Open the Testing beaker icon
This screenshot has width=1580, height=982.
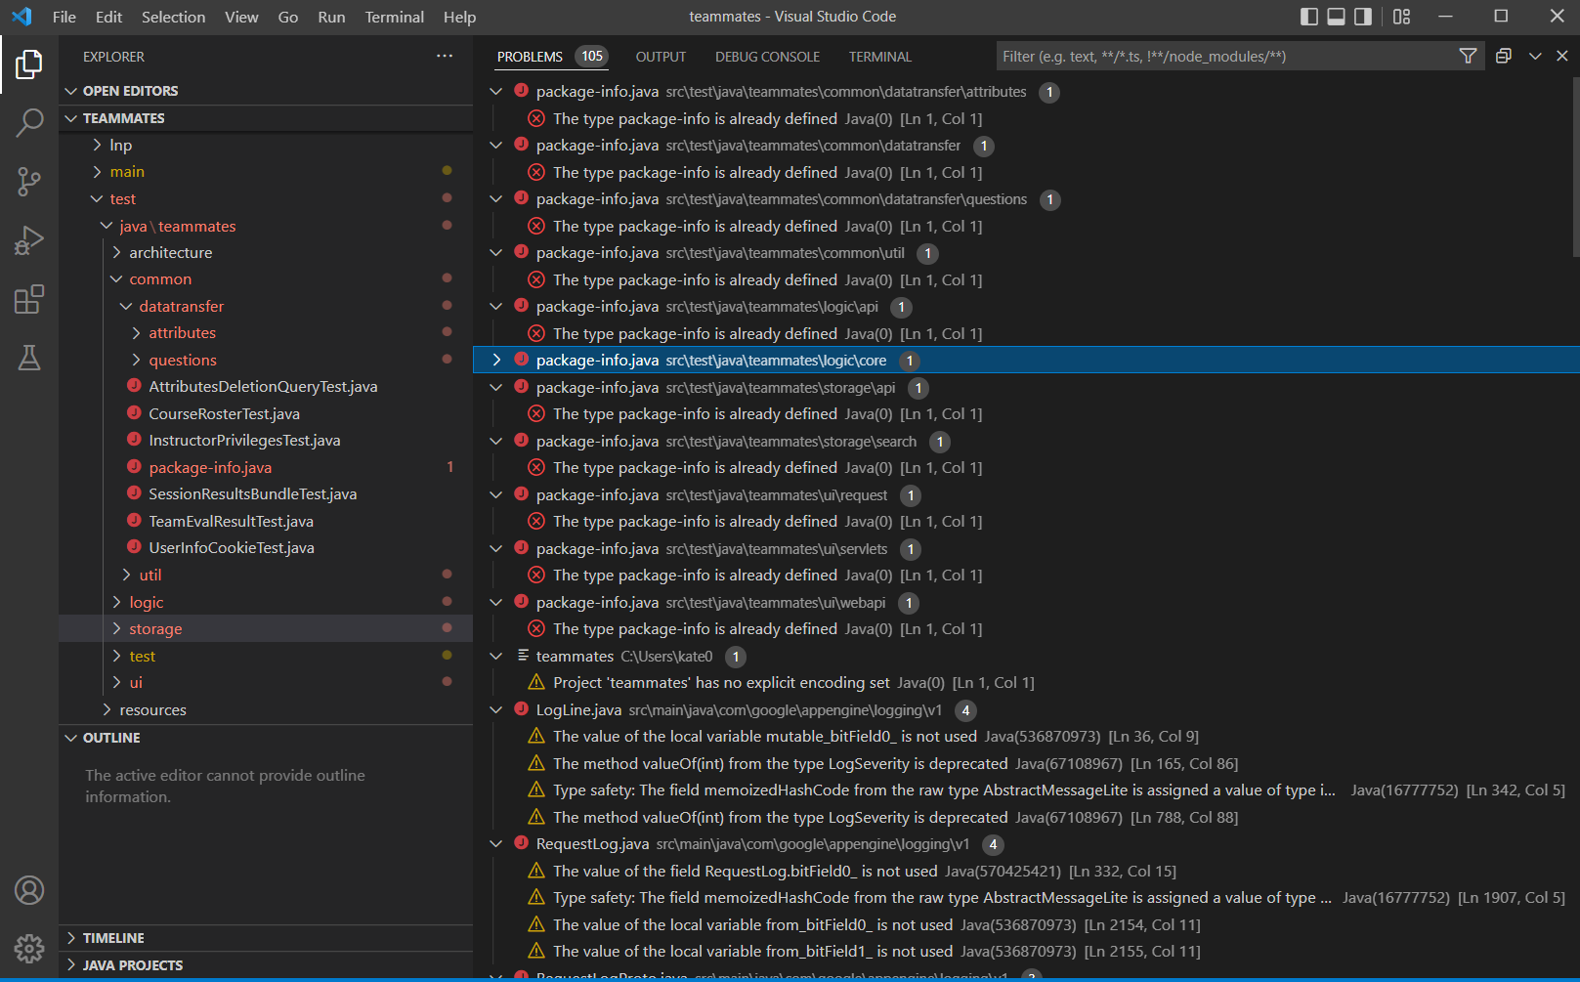coord(28,358)
